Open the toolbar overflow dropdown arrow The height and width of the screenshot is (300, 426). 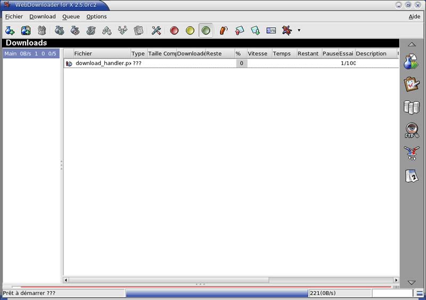(x=299, y=30)
